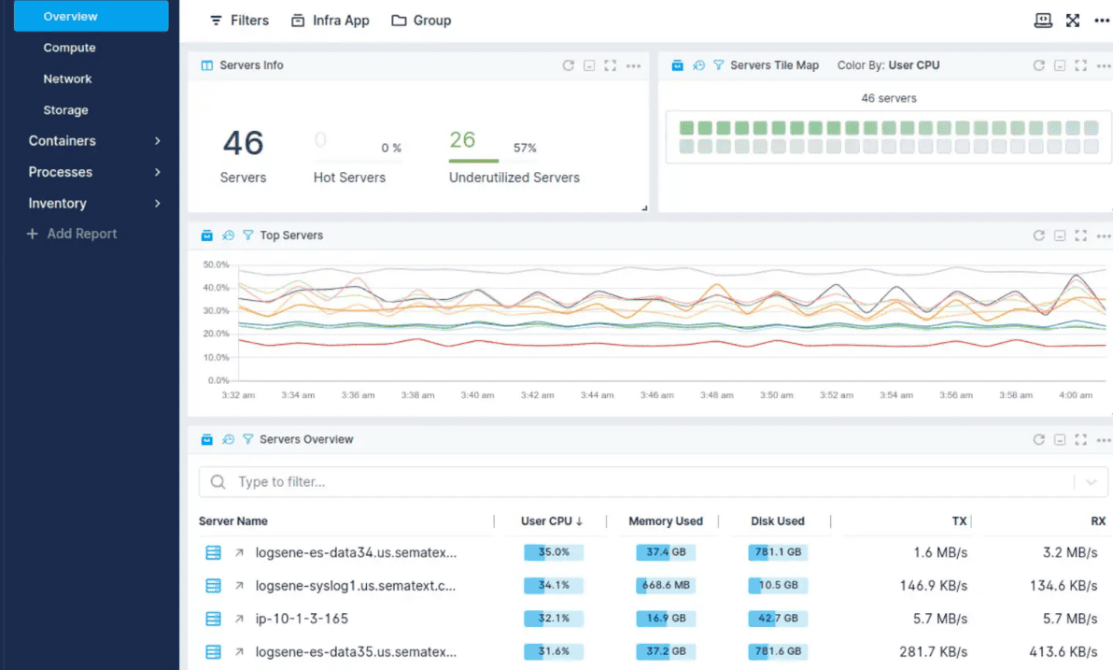The height and width of the screenshot is (670, 1113).
Task: Sort by Disk Used column header
Action: click(x=778, y=520)
